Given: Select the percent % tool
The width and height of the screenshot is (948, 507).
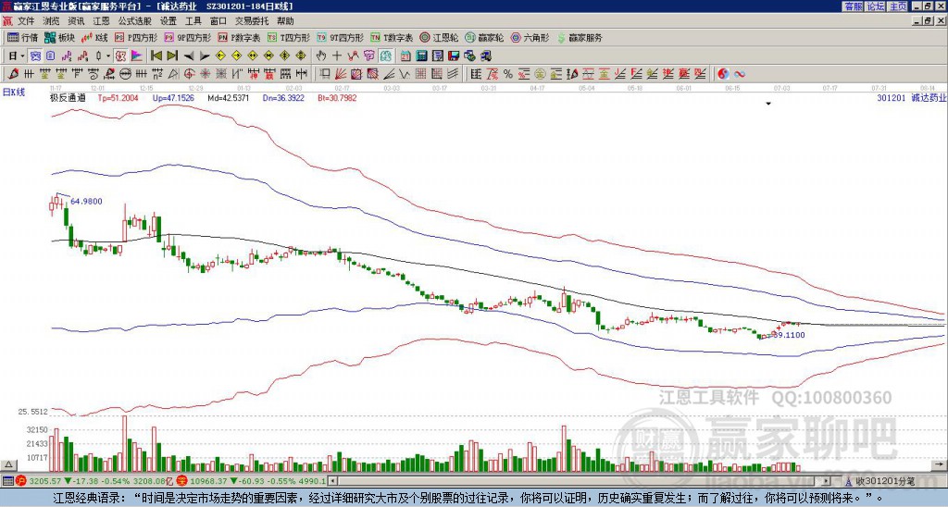Looking at the screenshot, I should coord(508,74).
